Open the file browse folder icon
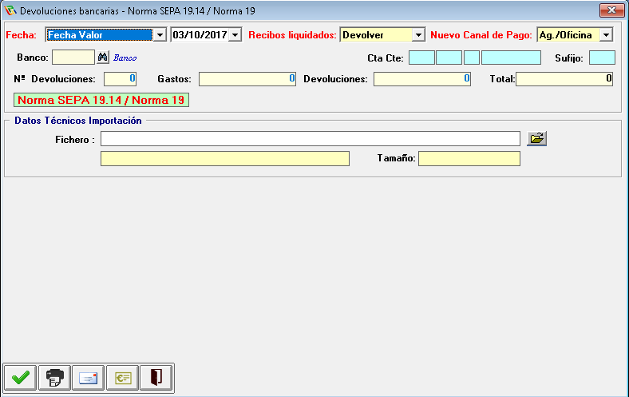This screenshot has width=629, height=397. point(536,138)
